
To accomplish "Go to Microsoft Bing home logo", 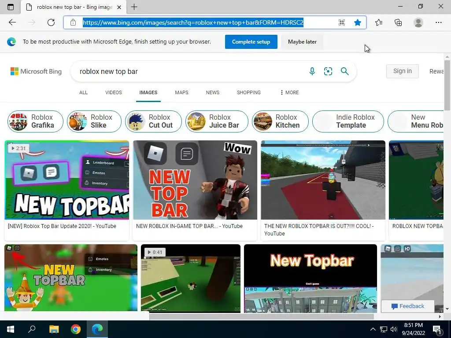I will click(36, 71).
